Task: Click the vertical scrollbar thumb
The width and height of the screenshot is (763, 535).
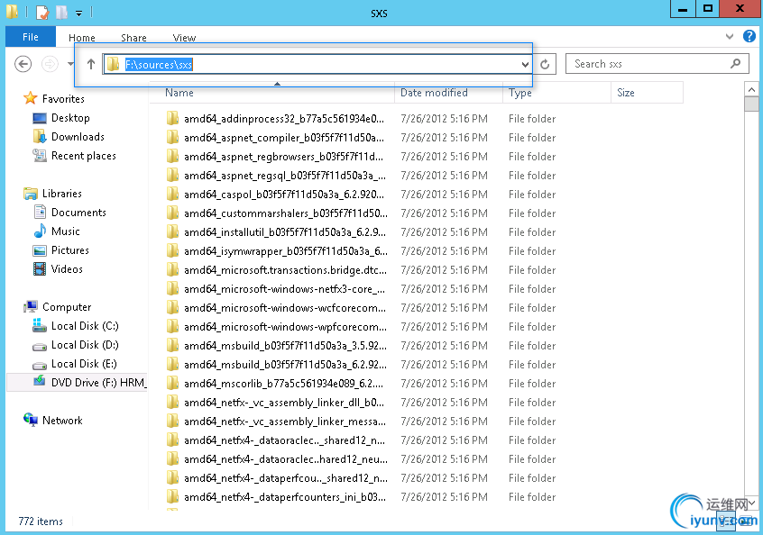Action: tap(751, 104)
